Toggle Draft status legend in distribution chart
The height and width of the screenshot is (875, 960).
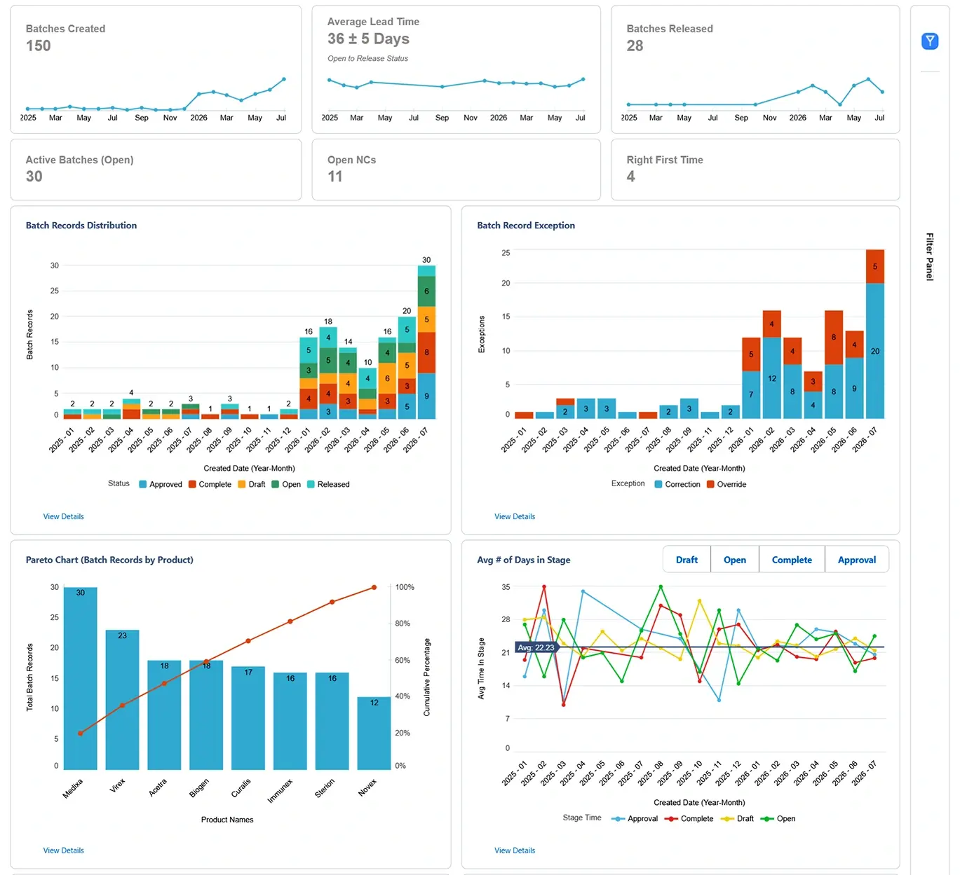(252, 484)
